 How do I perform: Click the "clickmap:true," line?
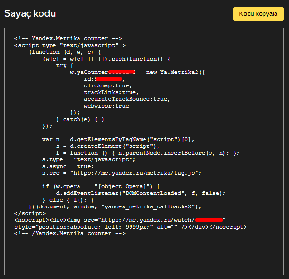[108, 85]
